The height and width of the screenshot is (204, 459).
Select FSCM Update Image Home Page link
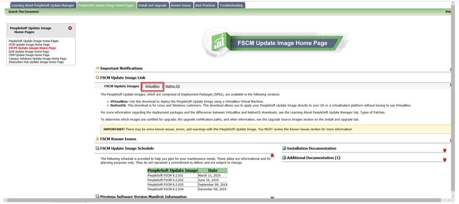click(32, 48)
